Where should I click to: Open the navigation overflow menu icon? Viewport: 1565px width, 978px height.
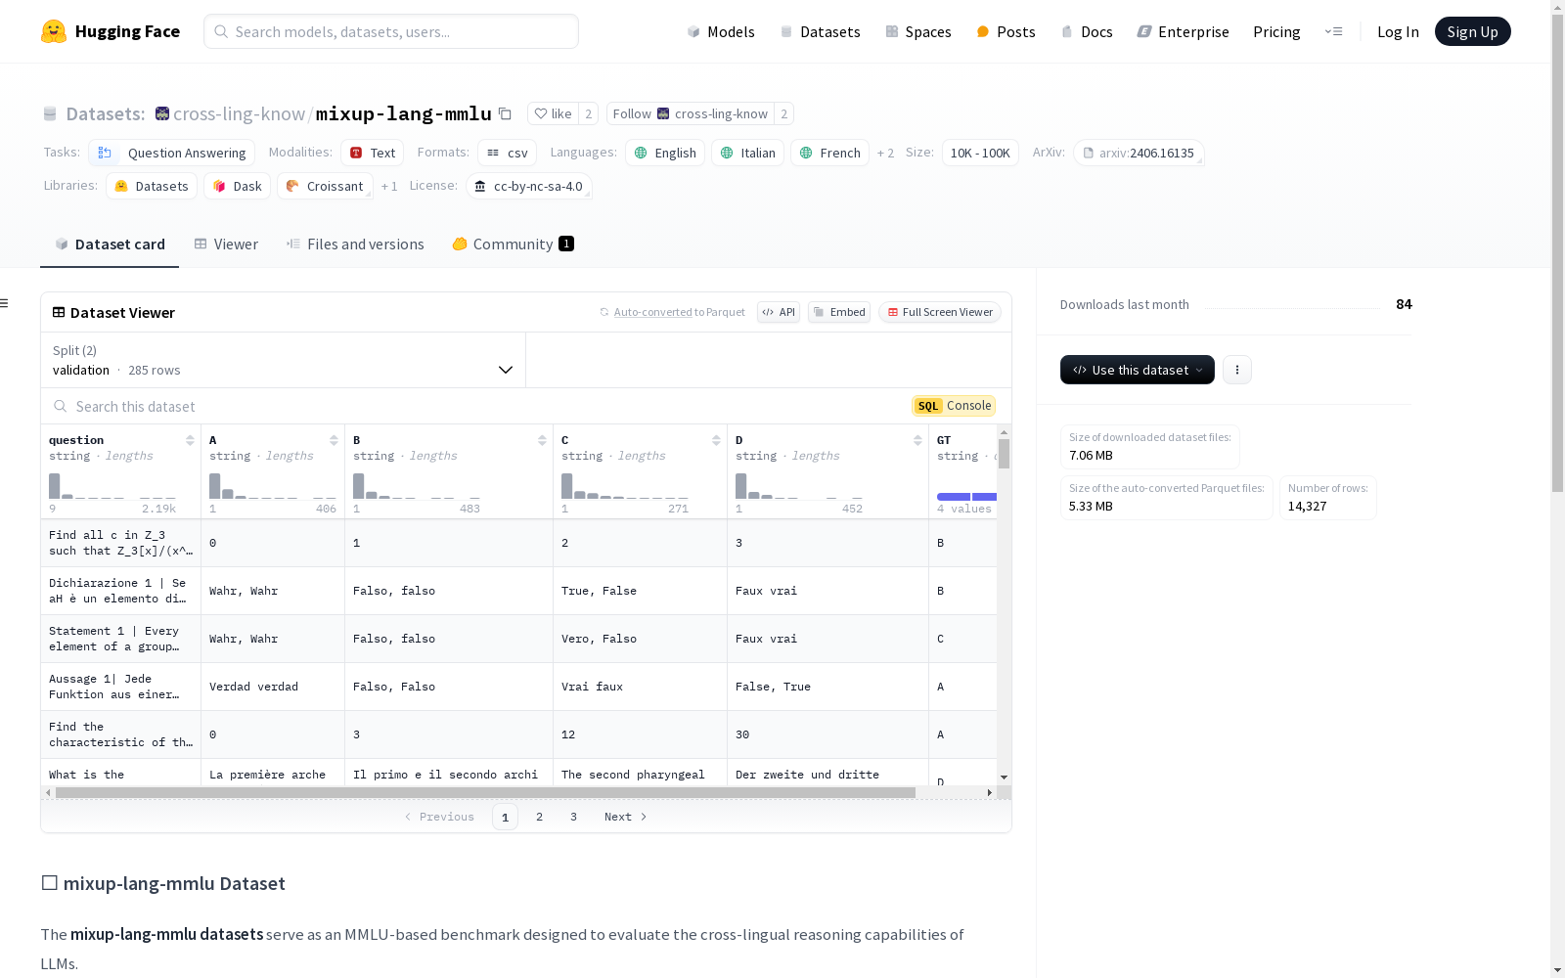(1333, 31)
